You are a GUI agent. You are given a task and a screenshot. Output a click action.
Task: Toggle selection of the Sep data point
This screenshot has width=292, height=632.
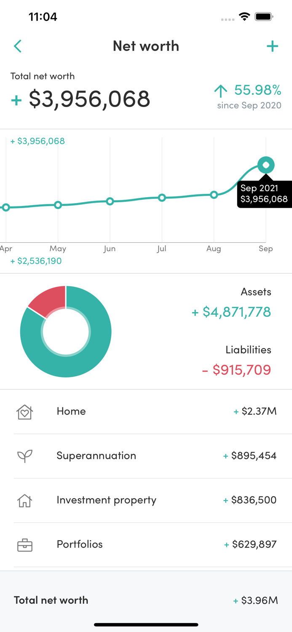[266, 165]
